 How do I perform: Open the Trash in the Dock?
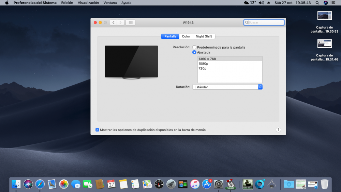pos(325,184)
